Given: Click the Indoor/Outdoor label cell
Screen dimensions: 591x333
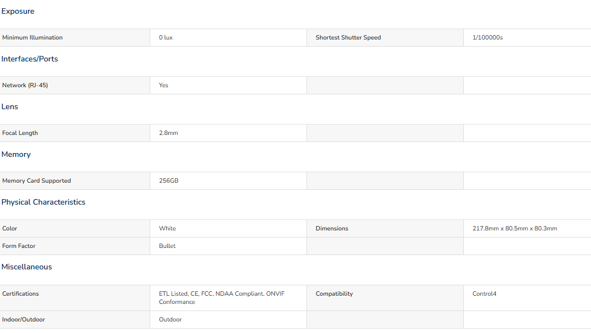Looking at the screenshot, I should (x=24, y=320).
